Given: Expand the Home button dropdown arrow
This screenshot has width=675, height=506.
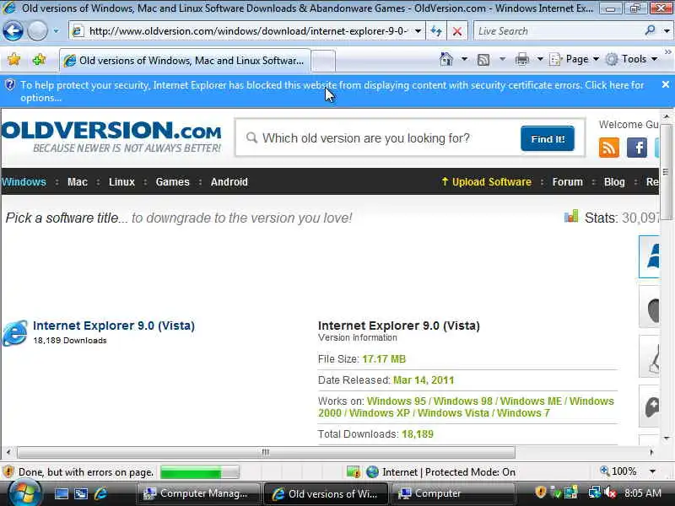Looking at the screenshot, I should [465, 59].
